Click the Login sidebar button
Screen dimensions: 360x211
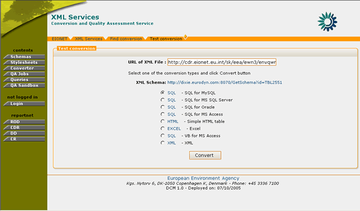24,104
